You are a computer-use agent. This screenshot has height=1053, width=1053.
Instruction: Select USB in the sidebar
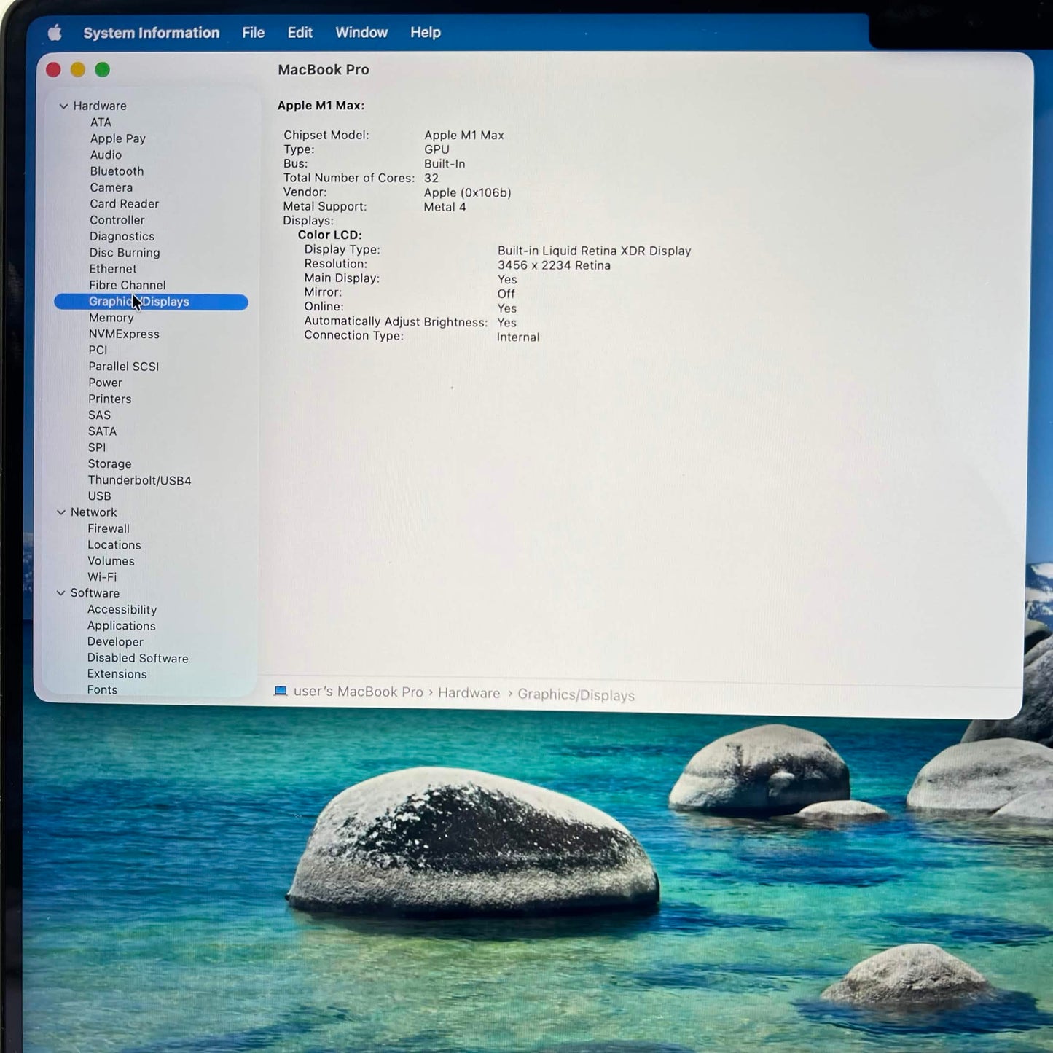point(99,496)
